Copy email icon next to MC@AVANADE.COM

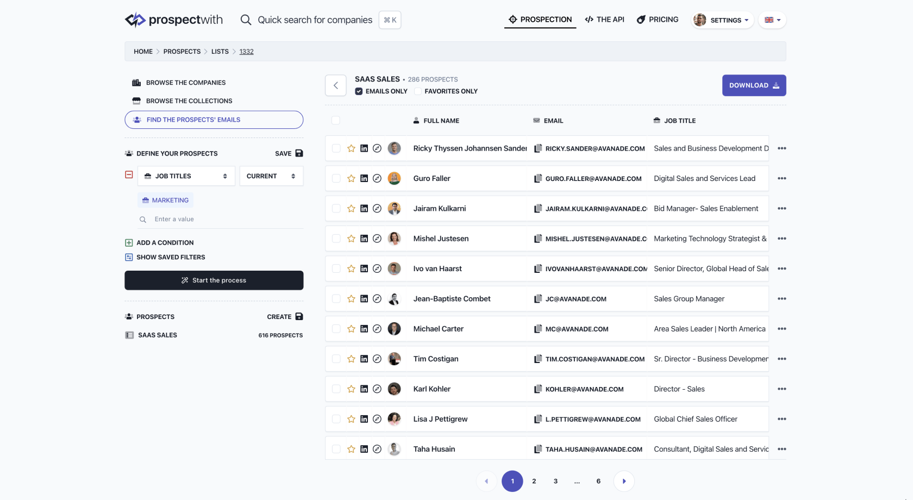coord(538,329)
